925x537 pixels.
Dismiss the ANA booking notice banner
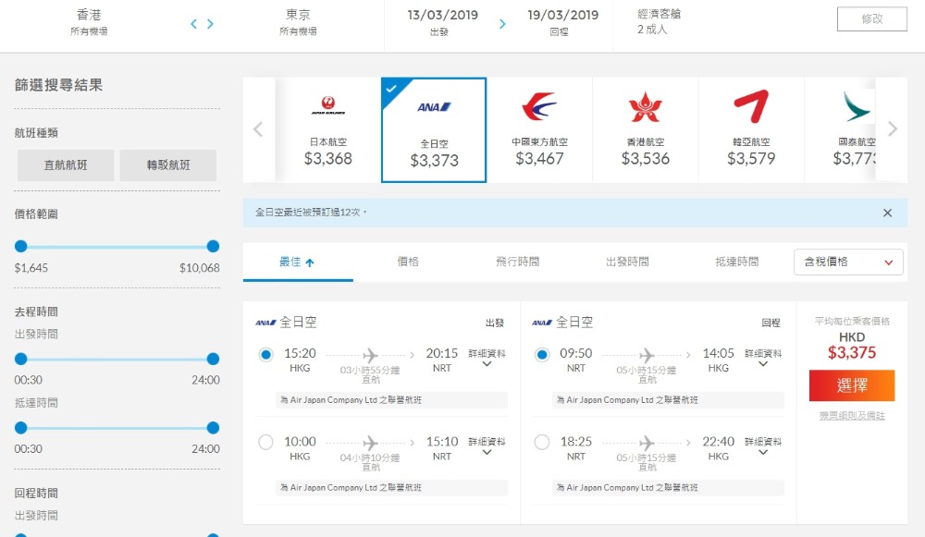(887, 213)
